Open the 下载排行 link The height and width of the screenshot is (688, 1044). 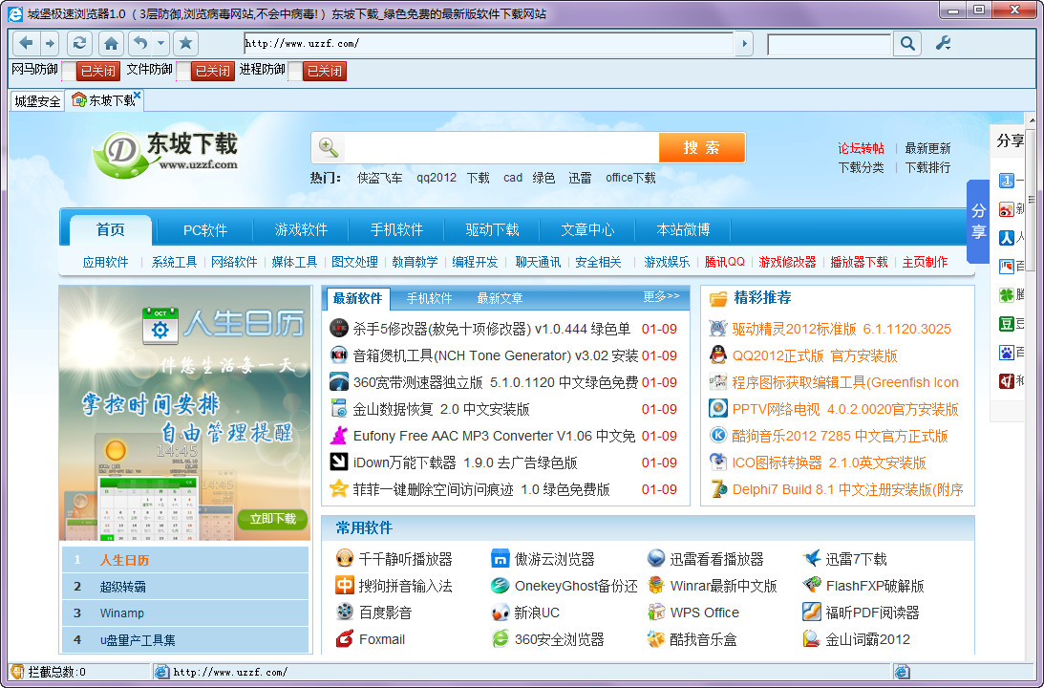[x=927, y=167]
